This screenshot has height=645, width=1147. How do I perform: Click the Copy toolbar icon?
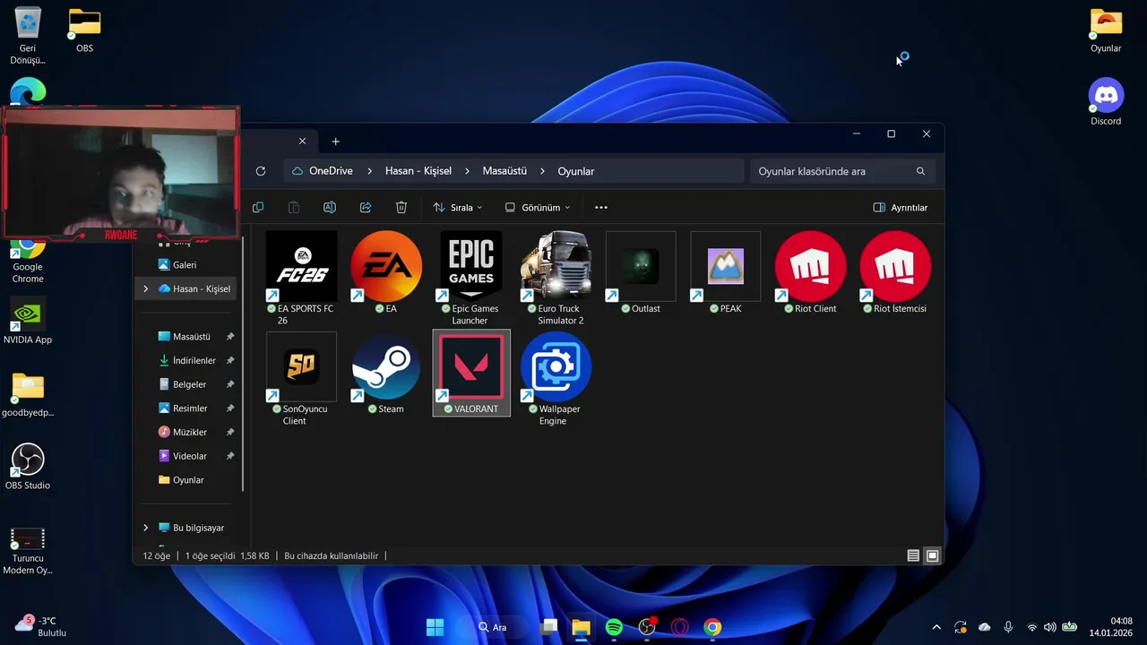click(258, 207)
